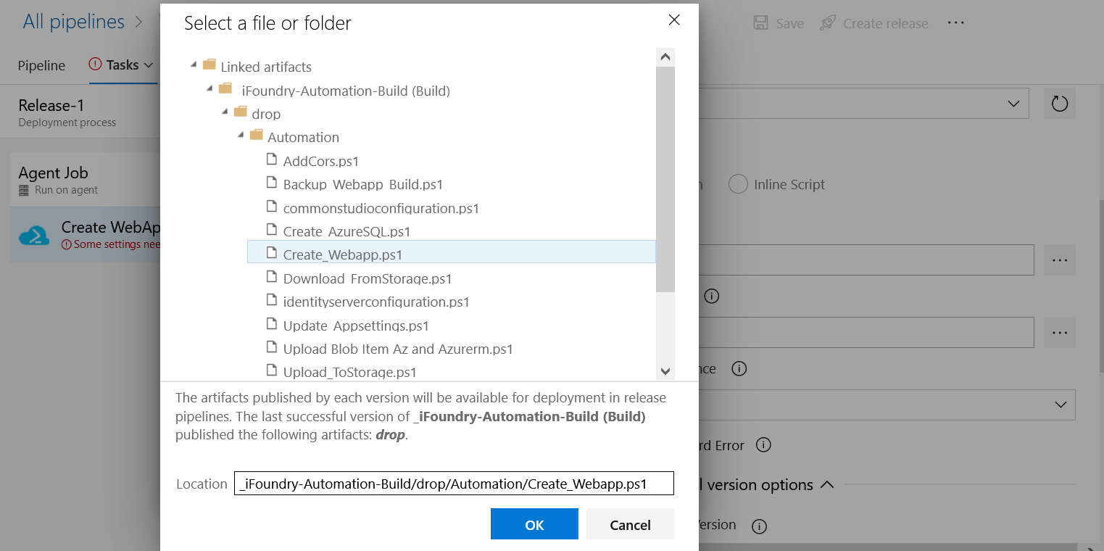This screenshot has width=1104, height=551.
Task: Select Create_AzureSQL.ps1 file
Action: (x=346, y=231)
